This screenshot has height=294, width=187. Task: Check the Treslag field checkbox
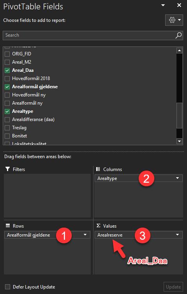(x=7, y=128)
